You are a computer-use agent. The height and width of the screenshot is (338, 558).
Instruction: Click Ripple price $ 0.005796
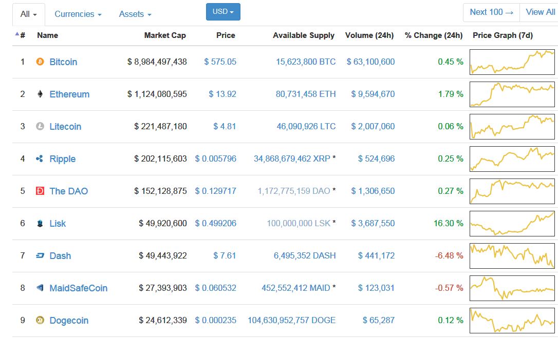(216, 159)
